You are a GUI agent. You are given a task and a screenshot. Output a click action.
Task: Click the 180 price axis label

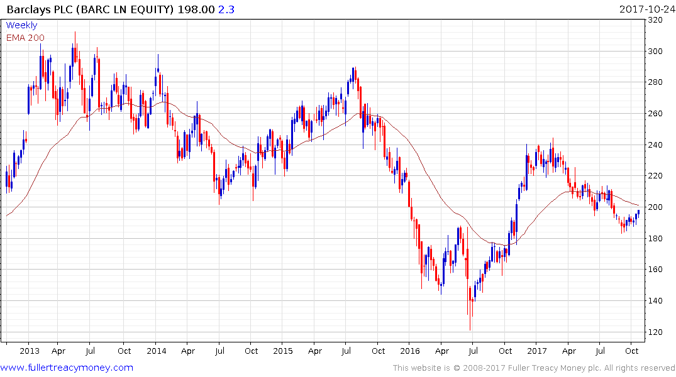click(655, 238)
